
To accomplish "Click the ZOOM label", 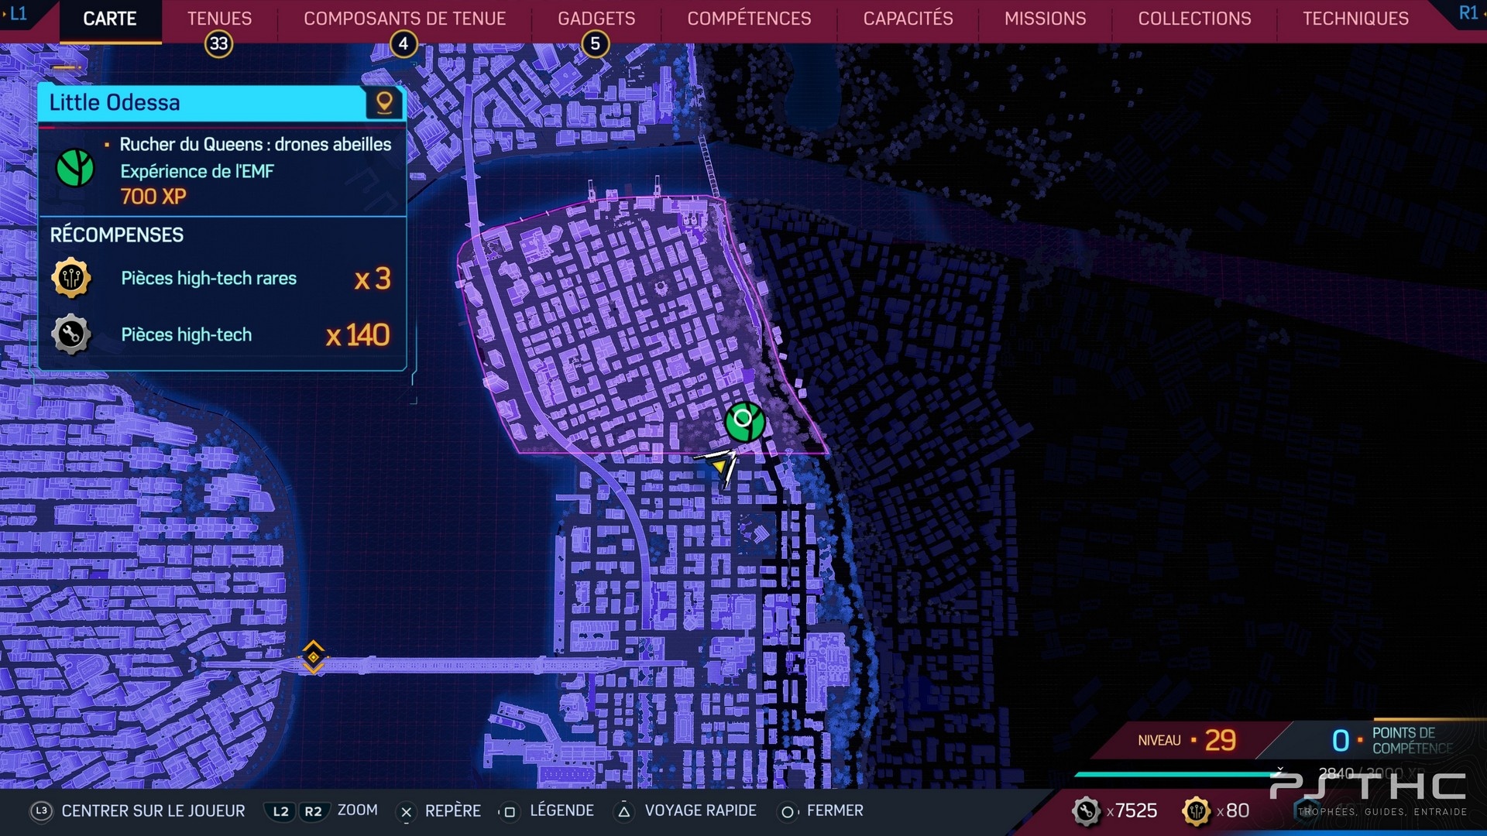I will point(358,810).
